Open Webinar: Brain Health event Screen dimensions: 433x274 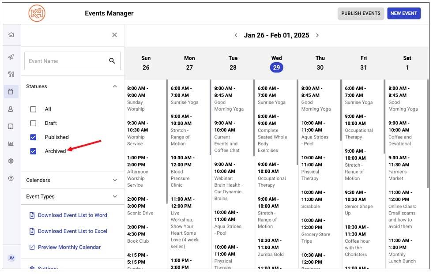pyautogui.click(x=228, y=181)
